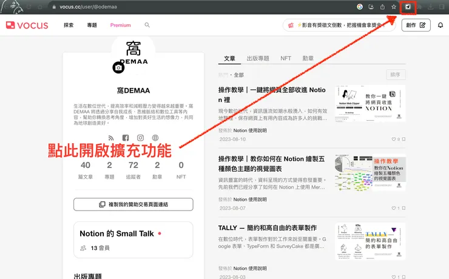Viewport: 449px width, 279px height.
Task: Click the date 2023-08-07
Action: pyautogui.click(x=232, y=208)
